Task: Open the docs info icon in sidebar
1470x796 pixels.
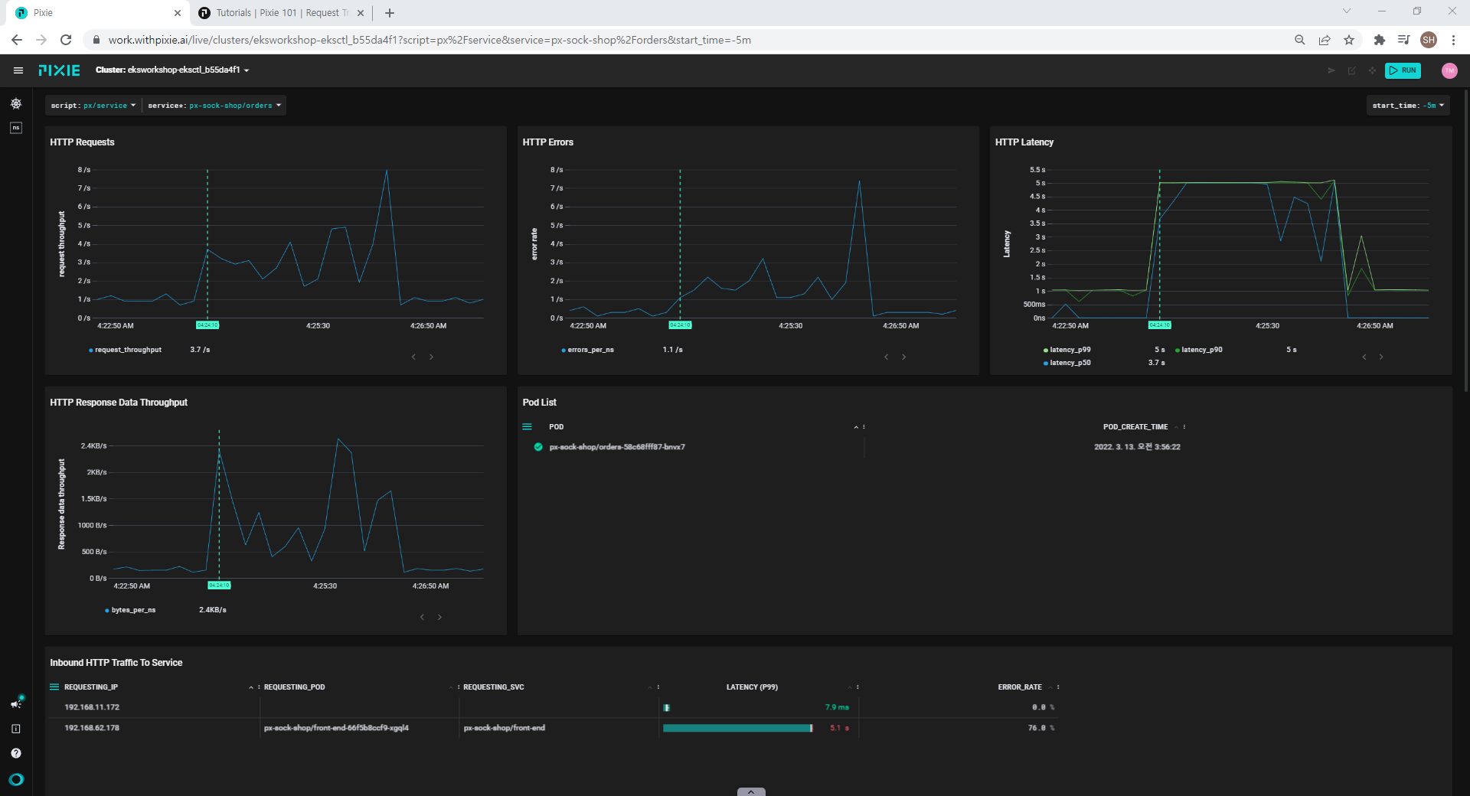Action: click(16, 729)
